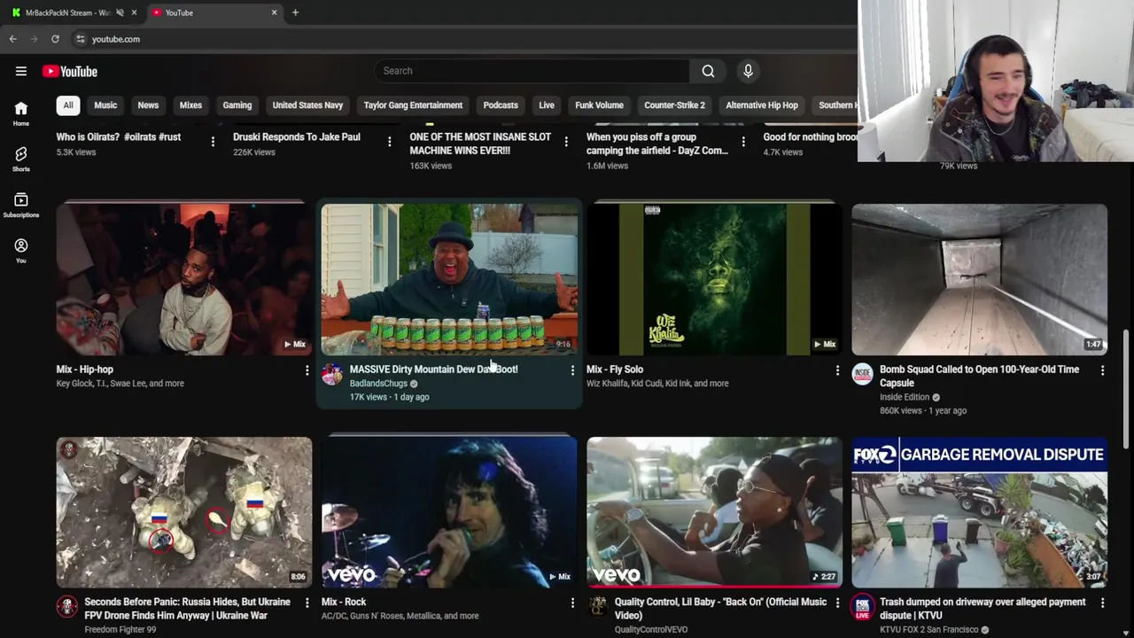Click site info icon beside youtube.com

click(80, 39)
